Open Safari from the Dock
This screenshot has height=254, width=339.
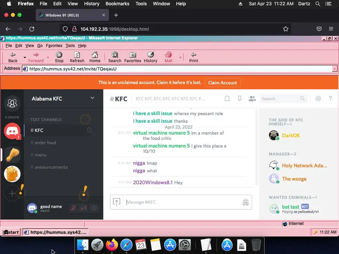(x=126, y=245)
